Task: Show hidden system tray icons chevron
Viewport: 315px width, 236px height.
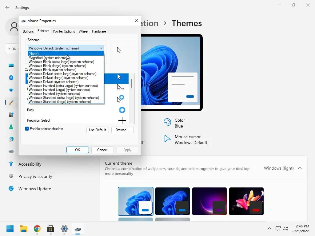Action: (269, 229)
